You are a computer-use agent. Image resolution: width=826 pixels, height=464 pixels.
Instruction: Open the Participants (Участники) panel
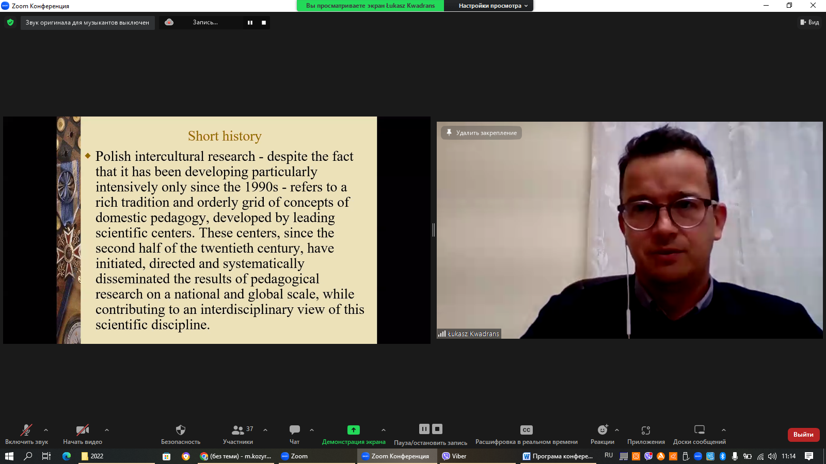click(x=238, y=430)
